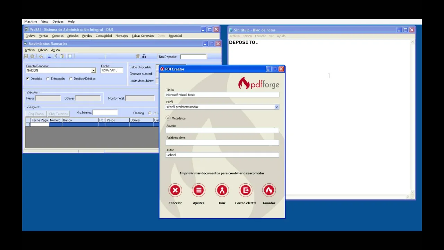Select the Débitos/Créditos radio button
Screen dimensions: 444x250
click(x=71, y=79)
